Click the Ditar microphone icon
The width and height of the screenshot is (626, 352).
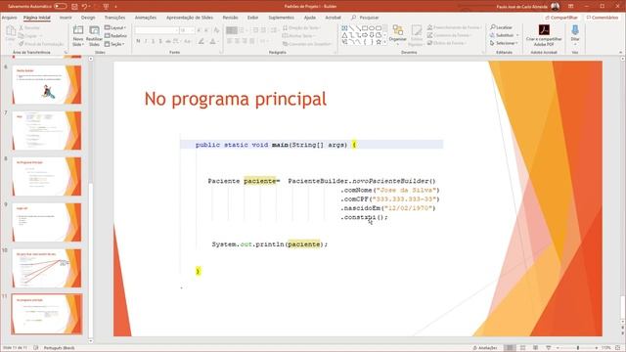pos(575,30)
